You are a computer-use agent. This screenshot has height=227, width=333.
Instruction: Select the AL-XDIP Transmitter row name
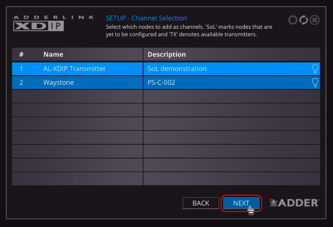point(74,69)
